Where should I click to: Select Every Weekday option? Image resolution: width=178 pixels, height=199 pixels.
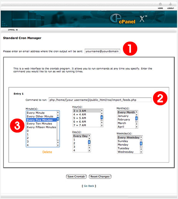click(129, 137)
